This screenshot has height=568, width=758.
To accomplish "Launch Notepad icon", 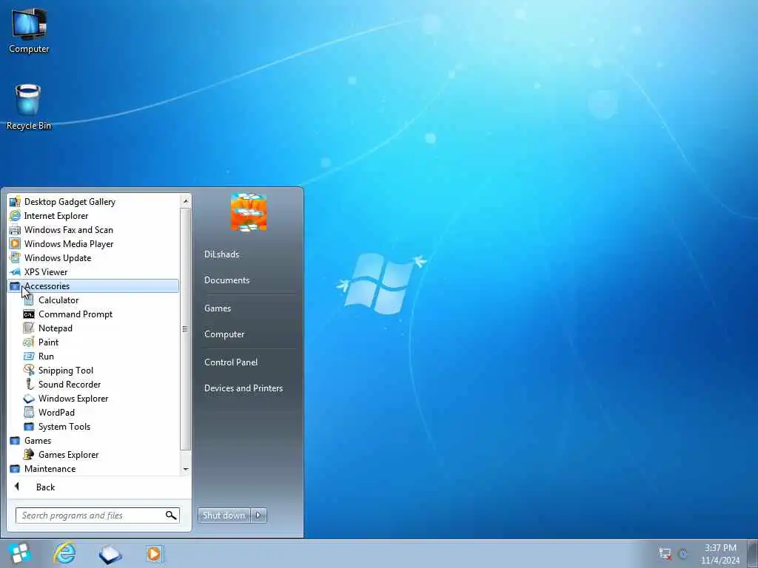I will coord(29,328).
